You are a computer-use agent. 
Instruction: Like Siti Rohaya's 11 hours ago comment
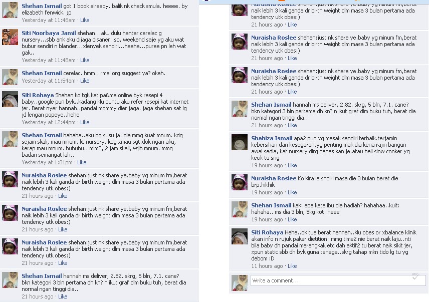click(x=292, y=266)
